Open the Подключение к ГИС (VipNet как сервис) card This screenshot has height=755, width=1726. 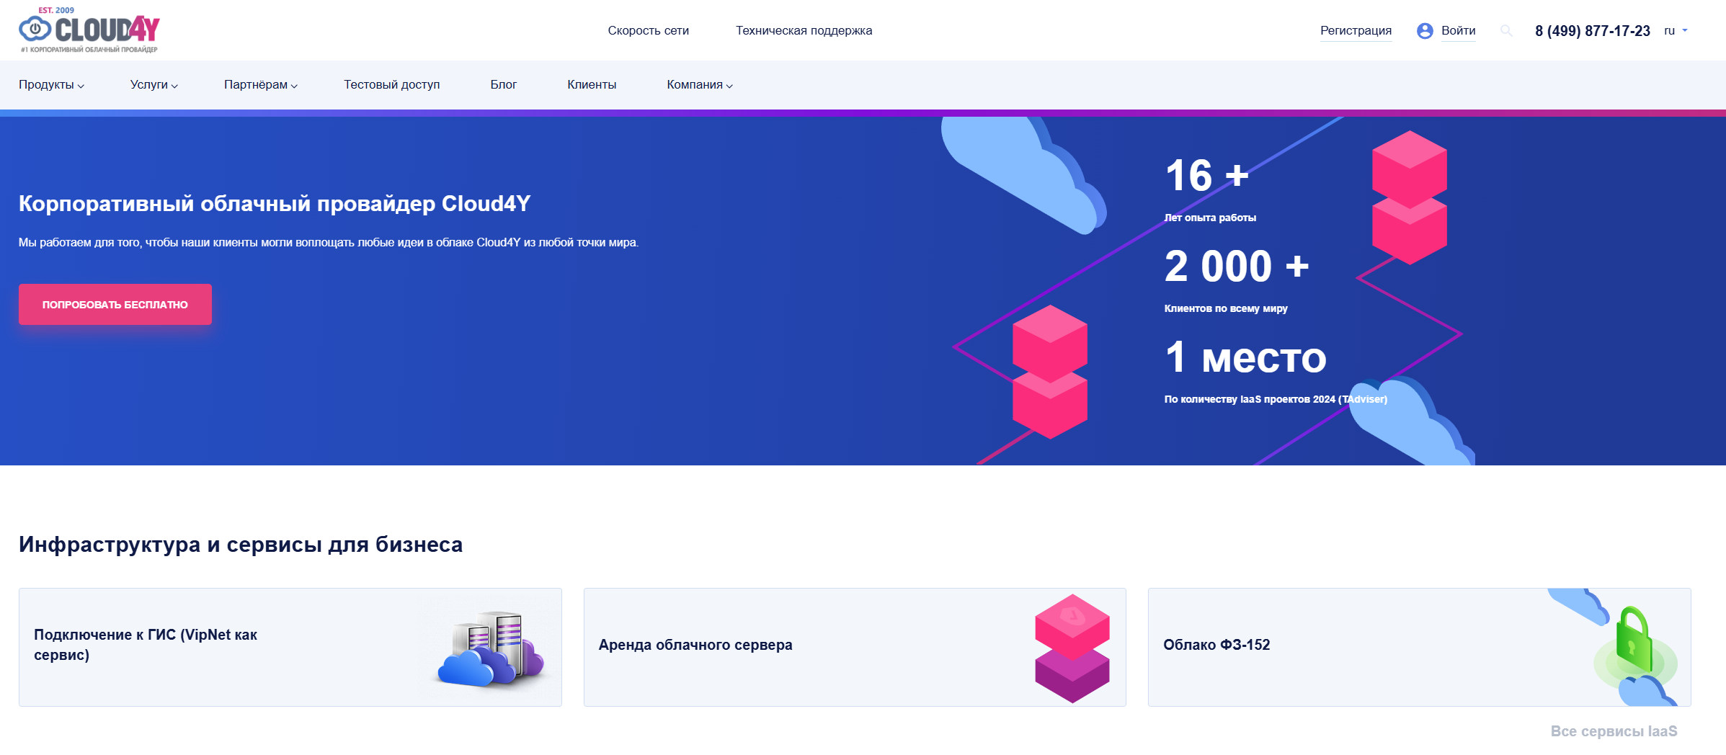coord(290,647)
